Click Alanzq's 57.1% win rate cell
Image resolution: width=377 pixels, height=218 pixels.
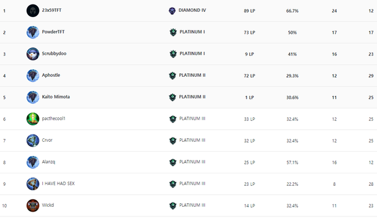coord(292,163)
